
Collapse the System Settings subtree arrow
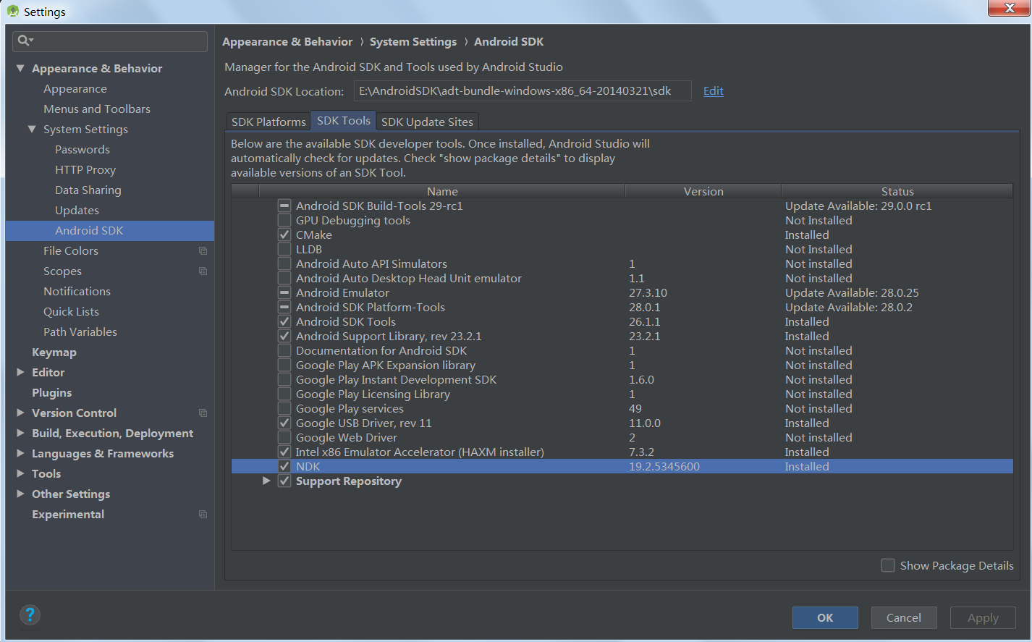(x=32, y=129)
